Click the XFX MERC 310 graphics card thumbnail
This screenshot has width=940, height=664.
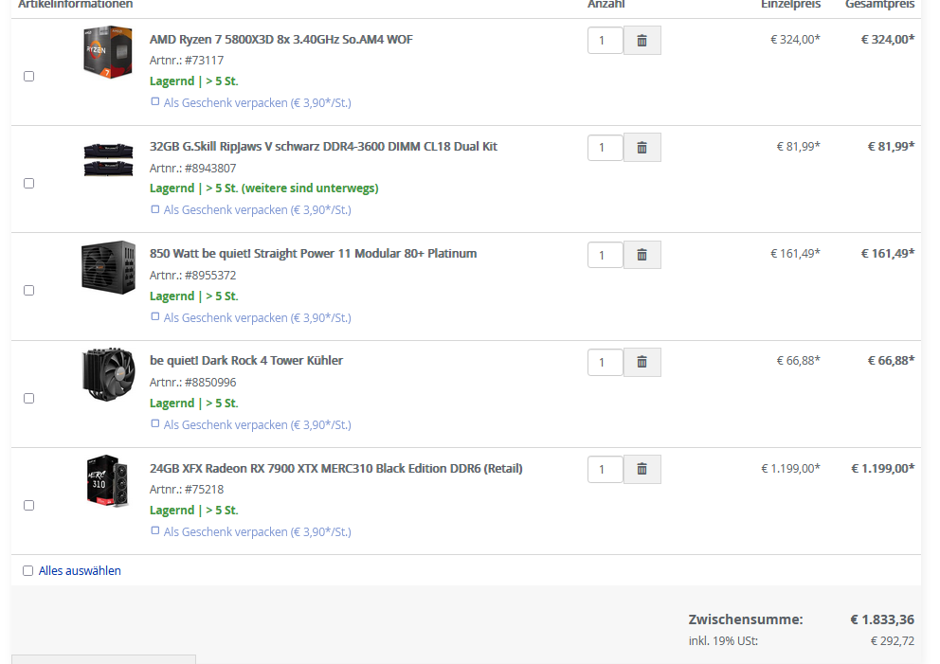click(108, 480)
